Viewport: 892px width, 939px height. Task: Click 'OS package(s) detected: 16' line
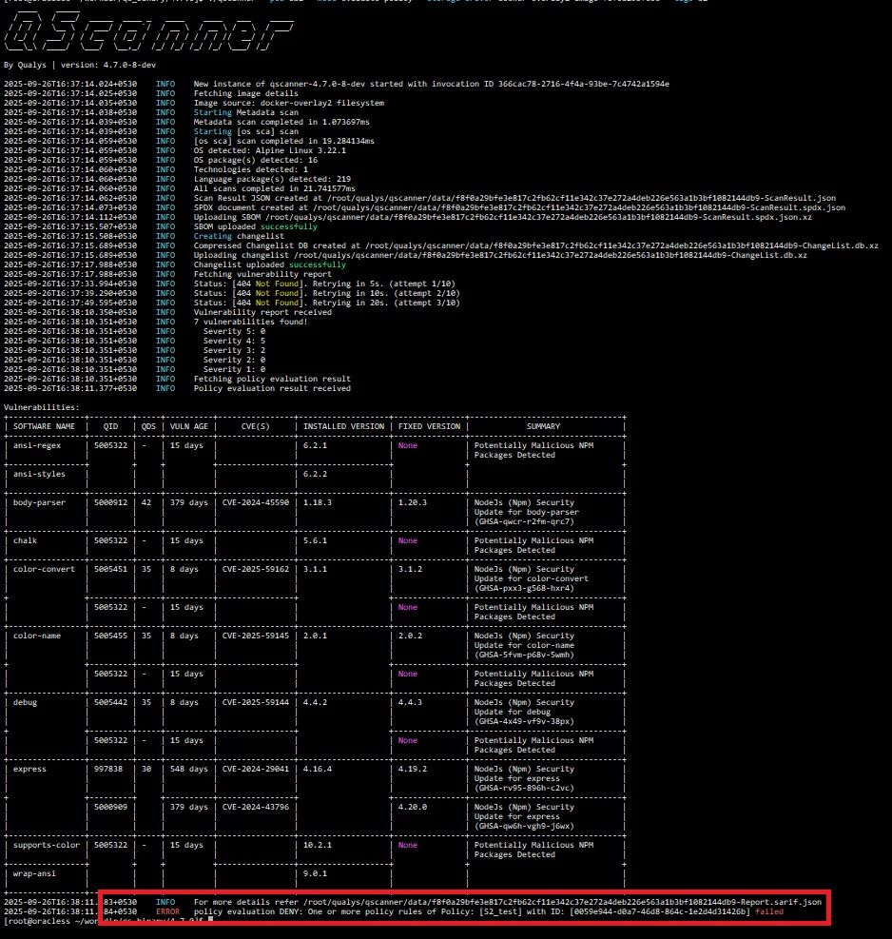[255, 160]
